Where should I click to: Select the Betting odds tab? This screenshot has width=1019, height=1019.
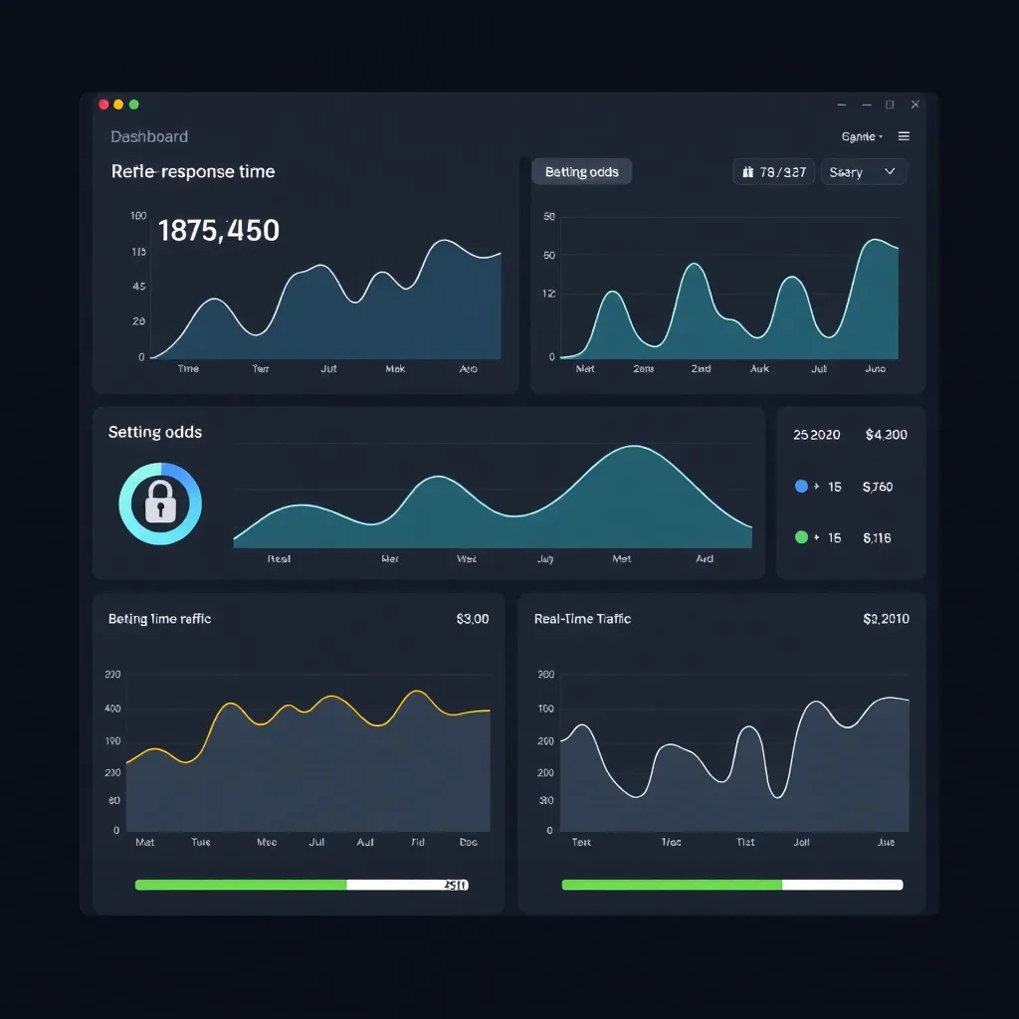(582, 172)
